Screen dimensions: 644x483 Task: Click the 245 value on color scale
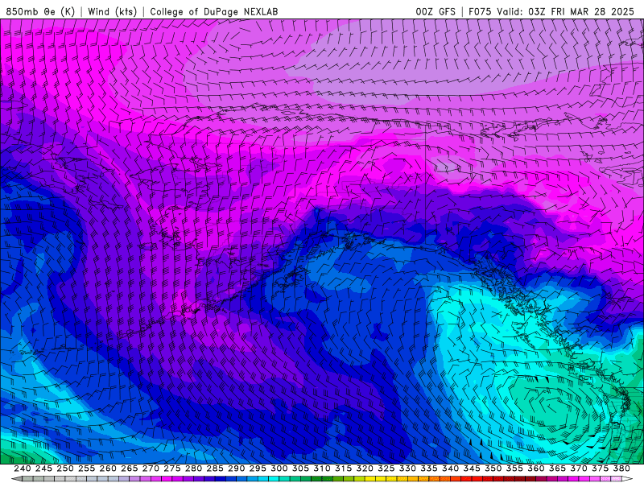click(x=43, y=469)
